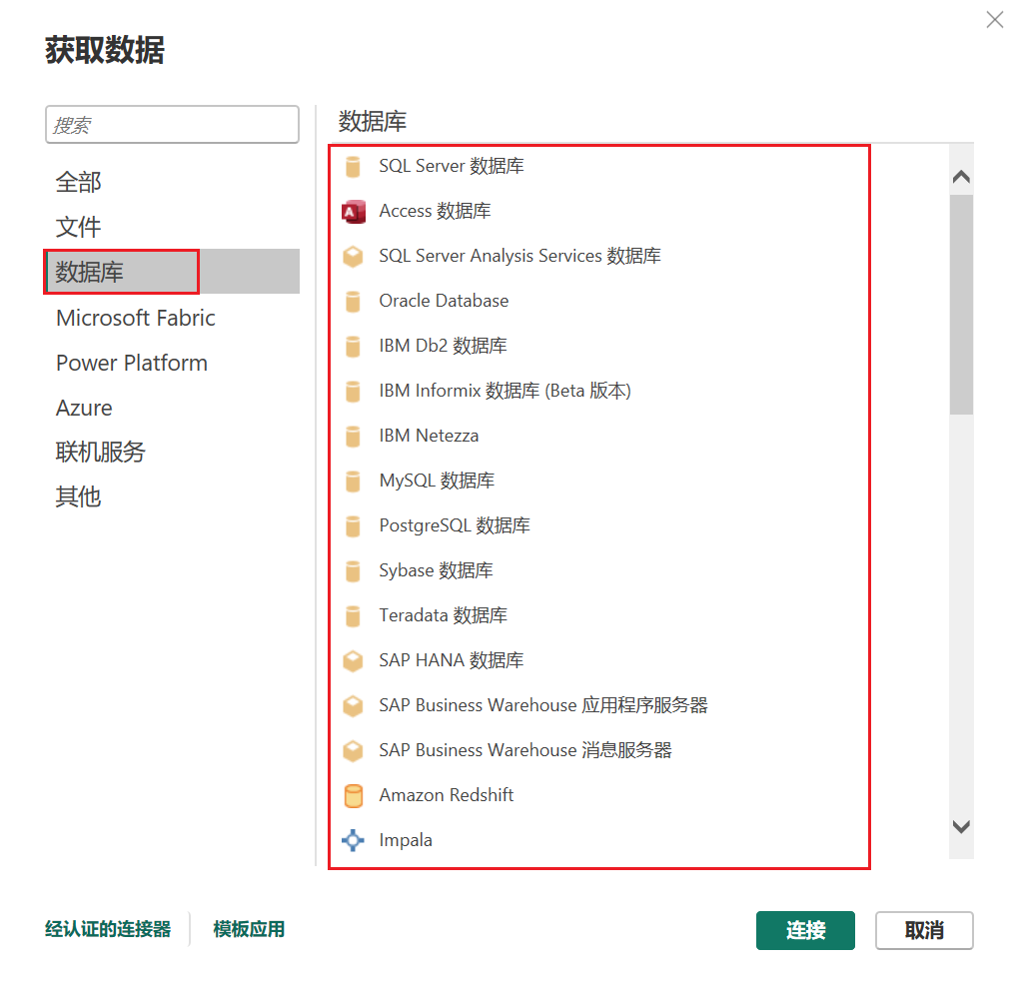The height and width of the screenshot is (989, 1019).
Task: Select 'Teradata 数据库' text entry
Action: [x=444, y=615]
